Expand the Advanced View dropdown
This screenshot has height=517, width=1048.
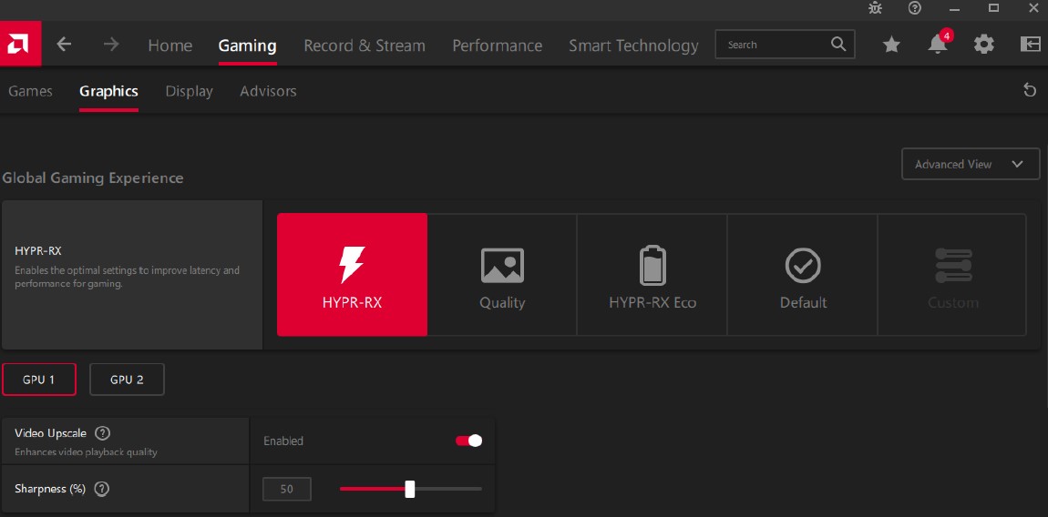970,164
